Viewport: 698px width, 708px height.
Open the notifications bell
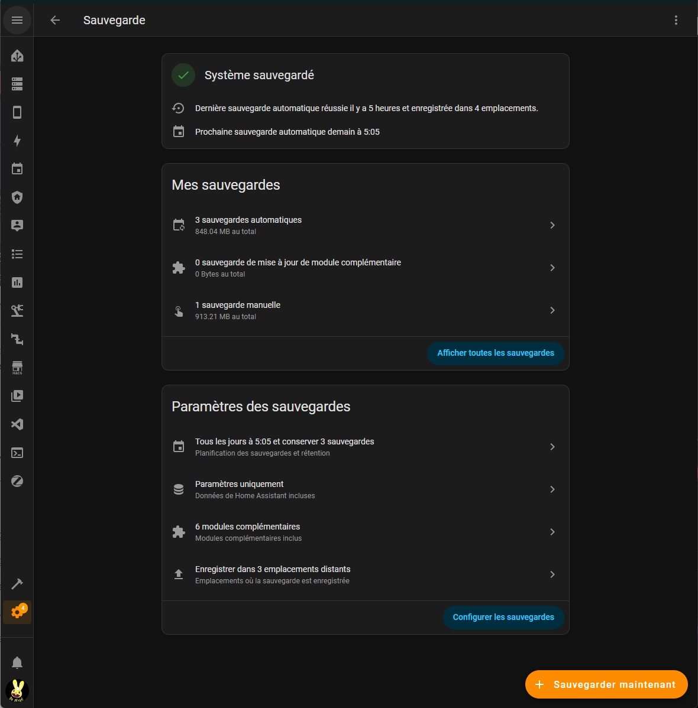pyautogui.click(x=17, y=662)
